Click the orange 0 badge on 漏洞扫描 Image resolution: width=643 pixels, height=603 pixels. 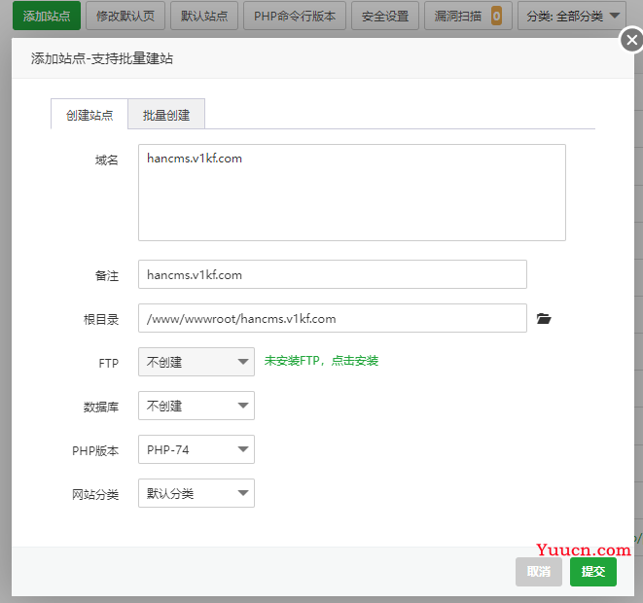pos(496,16)
